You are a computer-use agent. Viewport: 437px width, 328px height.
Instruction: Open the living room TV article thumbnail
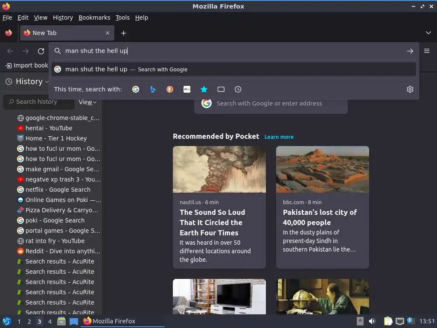tap(219, 296)
